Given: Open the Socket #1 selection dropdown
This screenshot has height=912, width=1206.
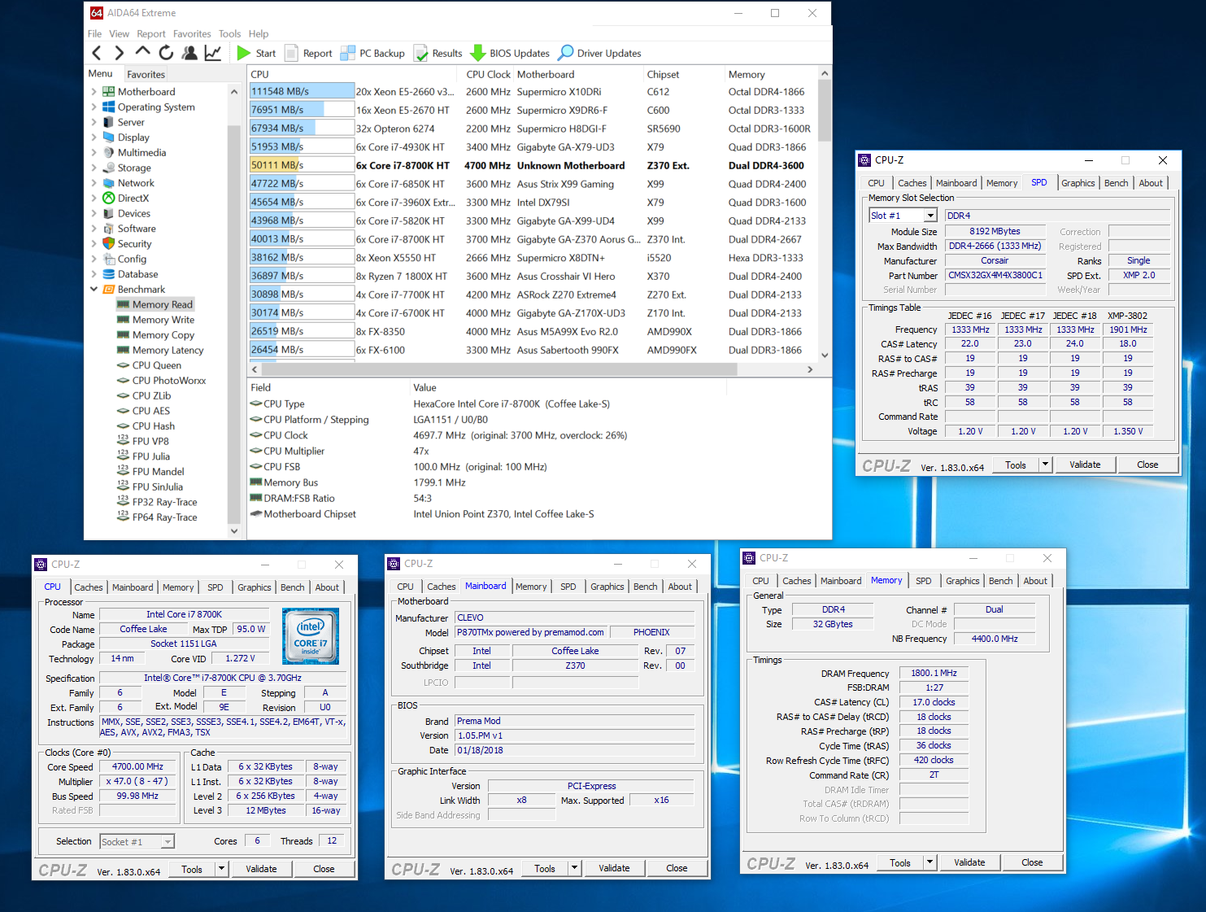Looking at the screenshot, I should coord(168,842).
